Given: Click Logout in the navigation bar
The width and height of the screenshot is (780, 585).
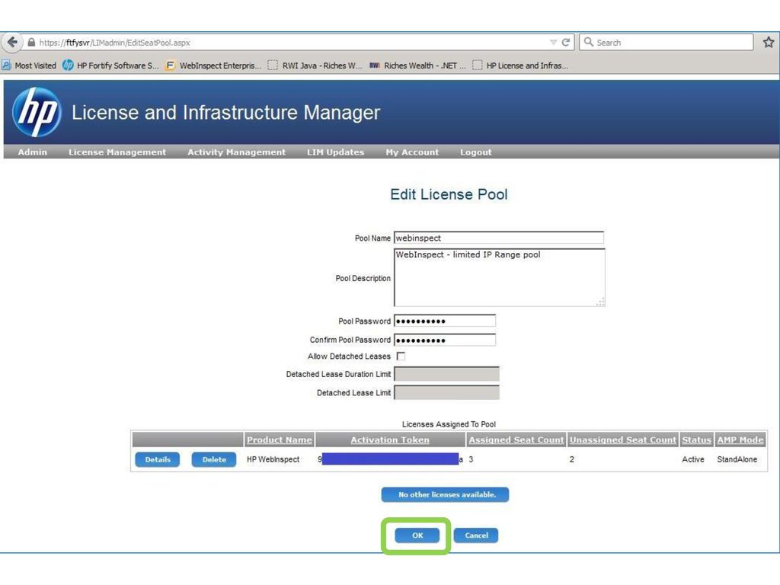Looking at the screenshot, I should coord(475,152).
